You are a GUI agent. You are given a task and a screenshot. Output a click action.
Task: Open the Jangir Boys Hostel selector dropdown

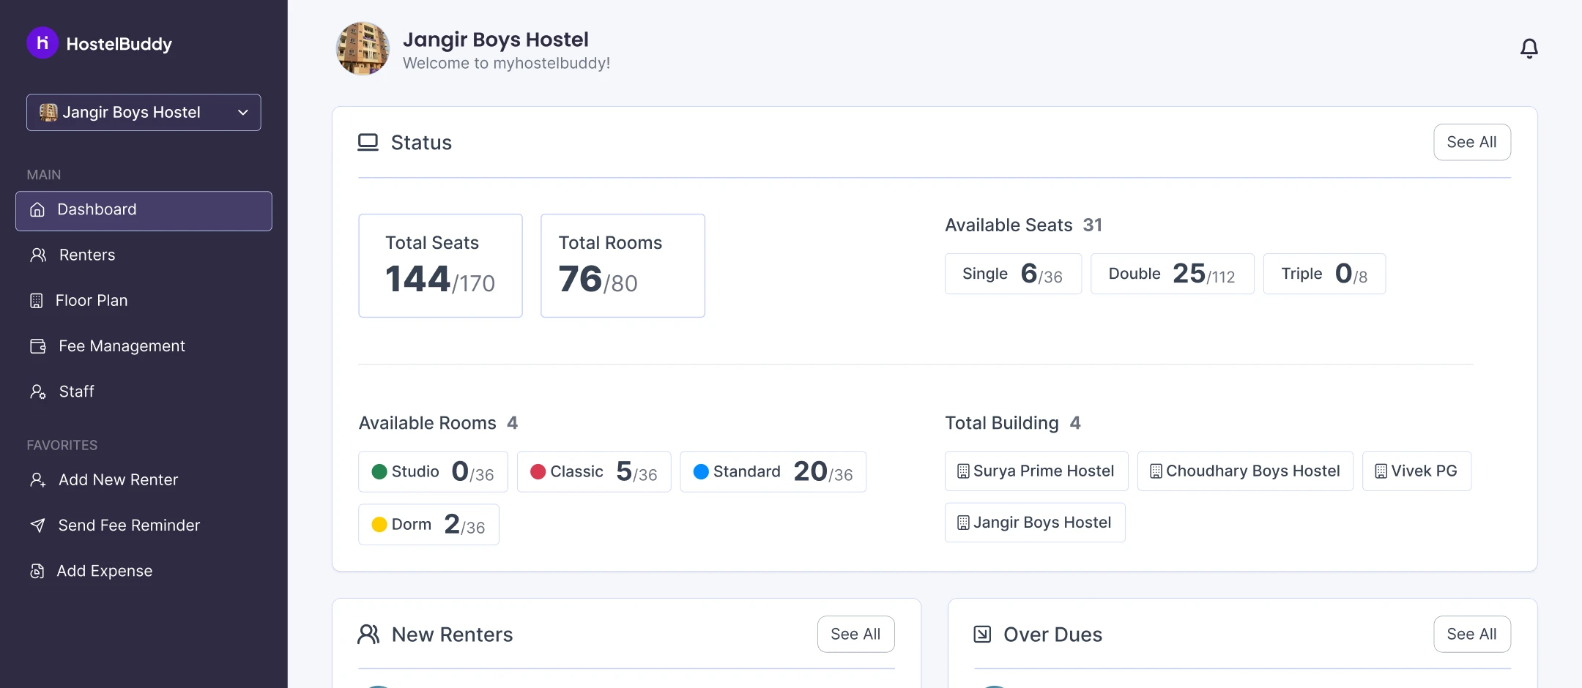tap(144, 113)
